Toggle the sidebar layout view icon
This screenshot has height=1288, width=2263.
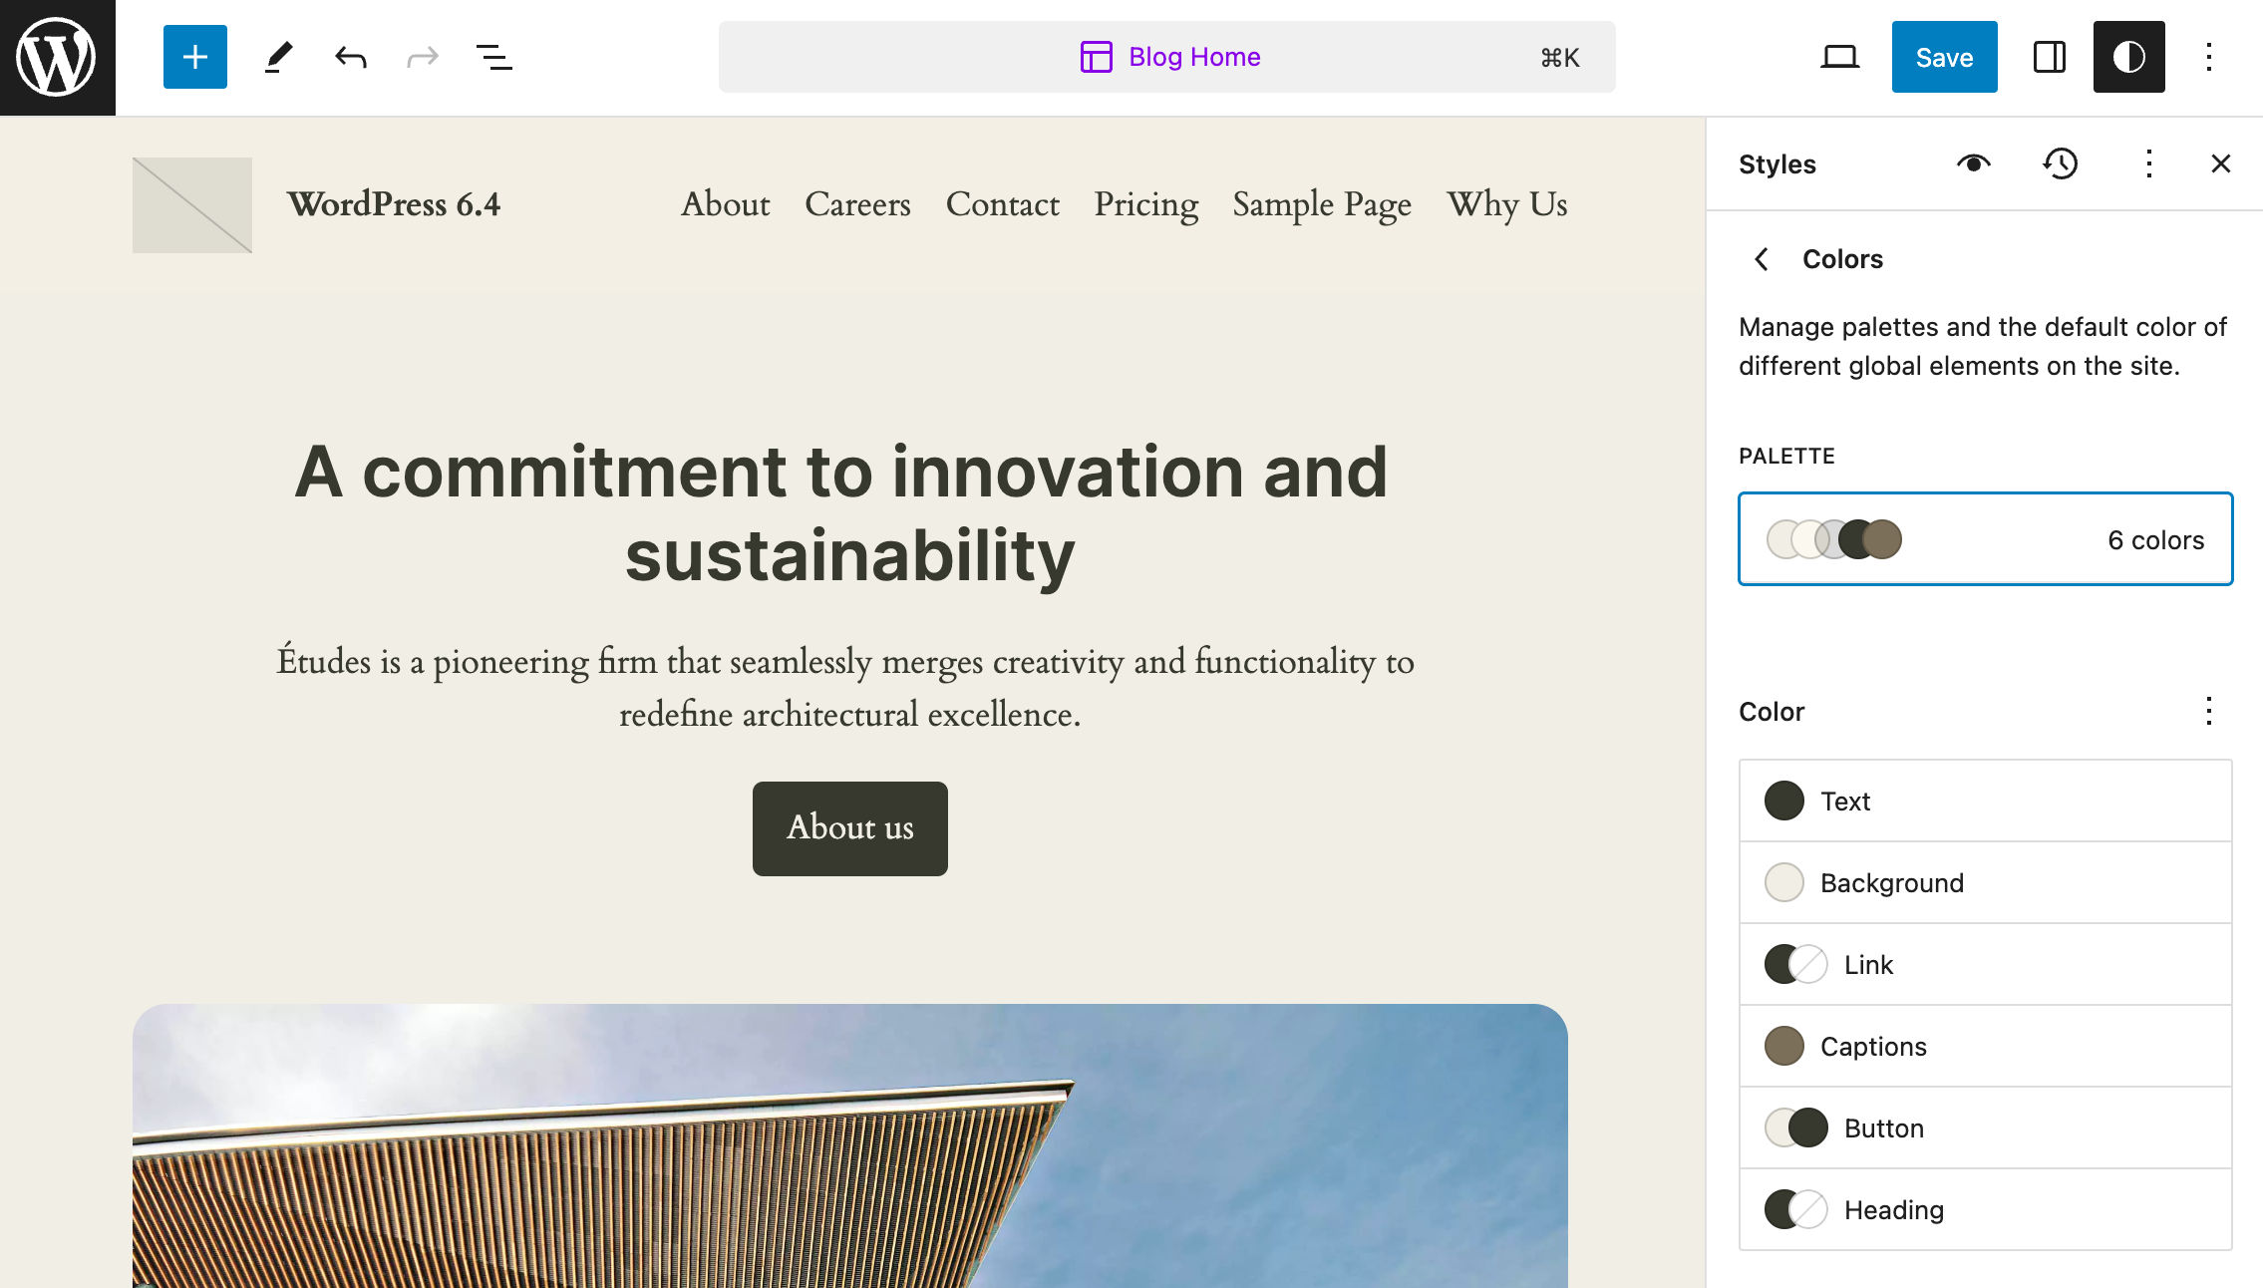pos(2047,58)
